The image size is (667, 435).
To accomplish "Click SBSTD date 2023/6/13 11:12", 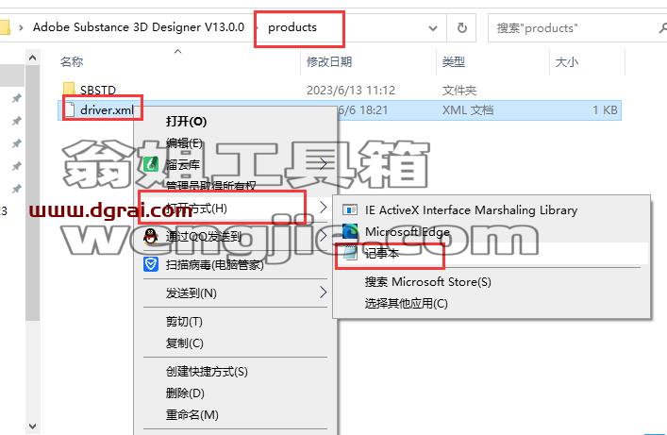I will point(351,90).
